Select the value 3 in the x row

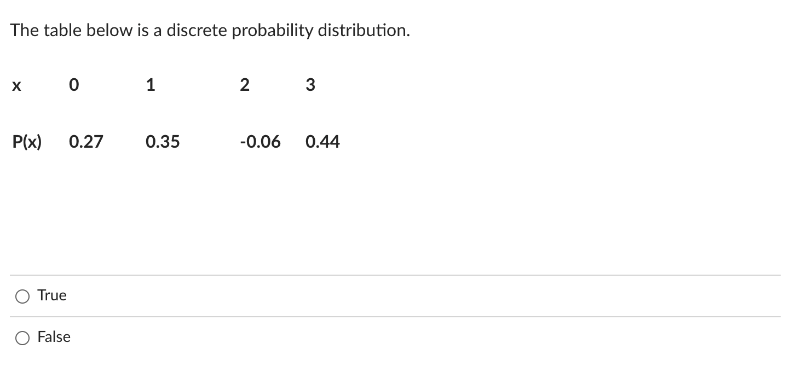tap(310, 85)
